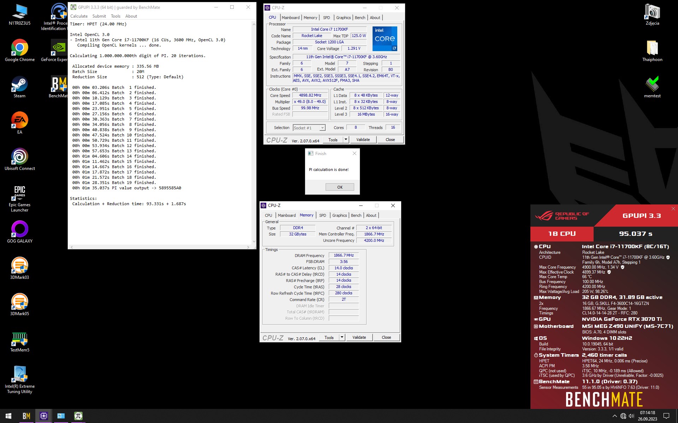Open the EA app shortcut
The image size is (678, 423).
[x=19, y=123]
